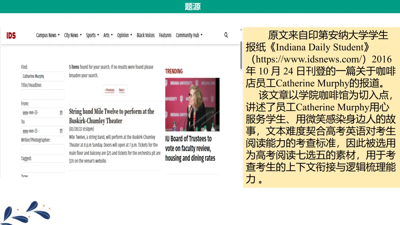
Task: Click the '5 items found' results text
Action: [111, 71]
